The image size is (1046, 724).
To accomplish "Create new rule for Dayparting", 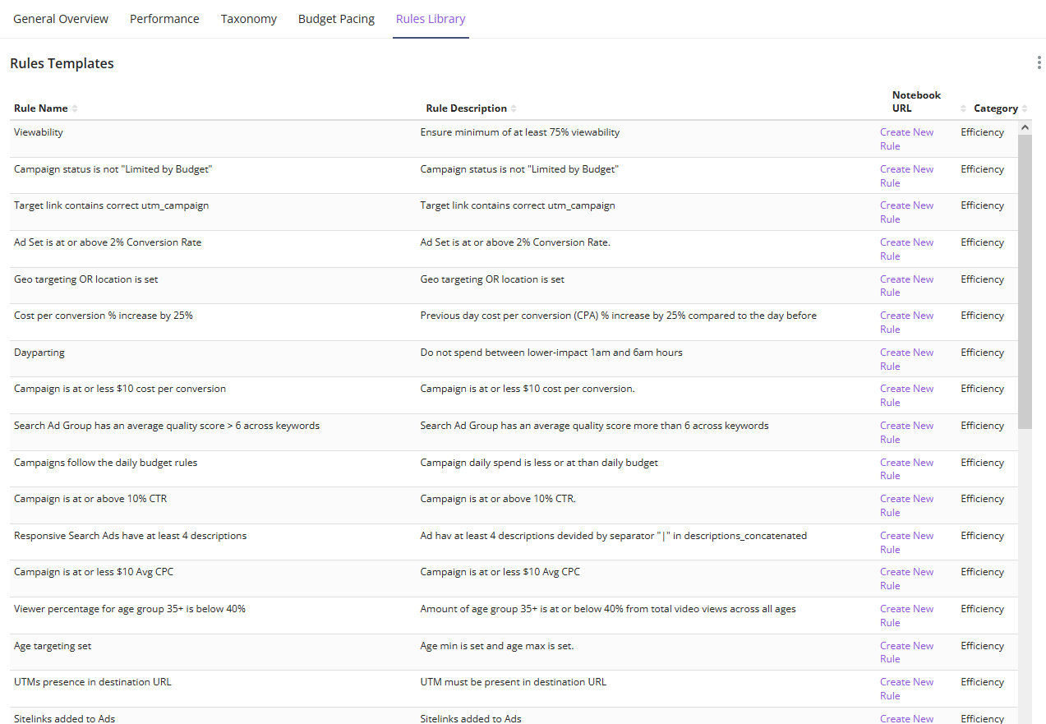I will [x=906, y=359].
